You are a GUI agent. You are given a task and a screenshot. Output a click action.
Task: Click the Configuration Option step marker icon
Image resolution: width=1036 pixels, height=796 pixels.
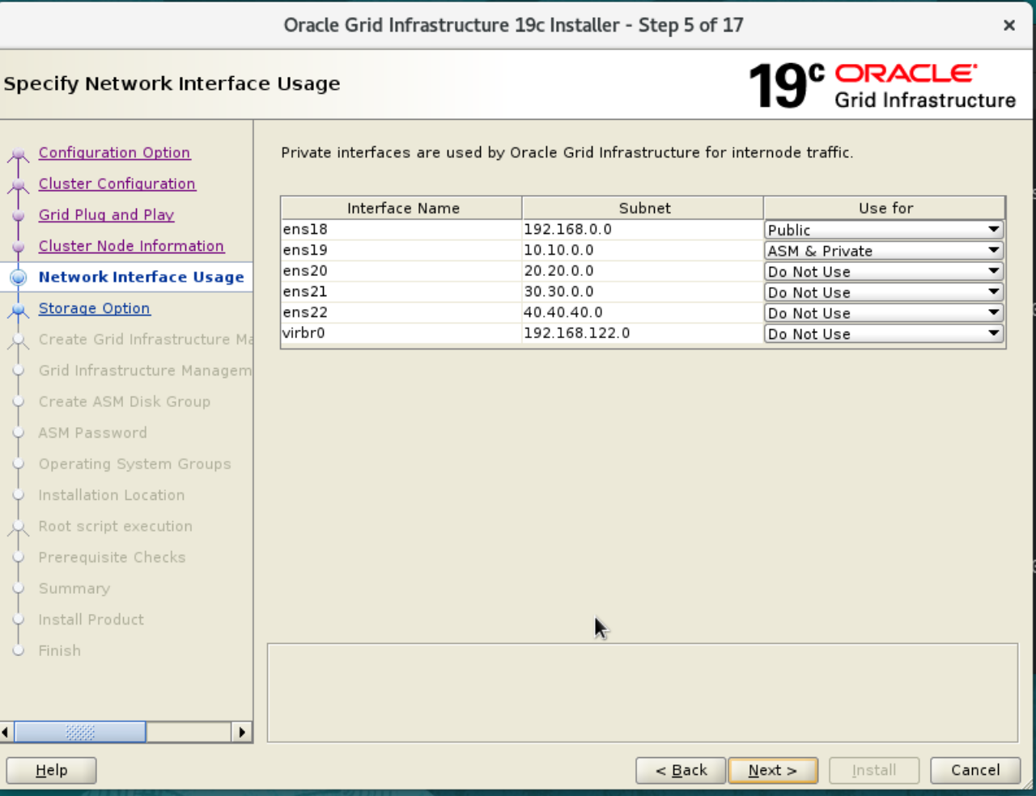[x=18, y=155]
